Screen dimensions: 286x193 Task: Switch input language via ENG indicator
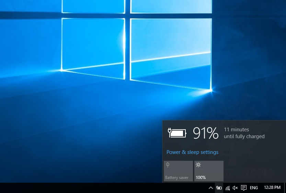coord(254,188)
